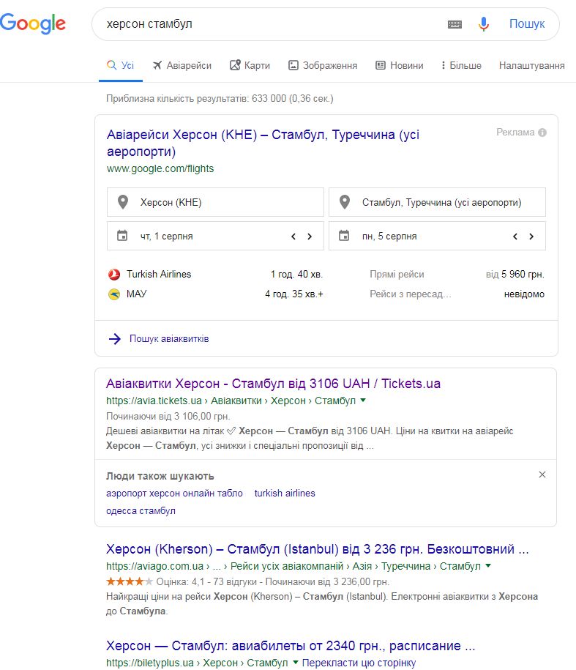Click the Реклама info icon

click(542, 133)
